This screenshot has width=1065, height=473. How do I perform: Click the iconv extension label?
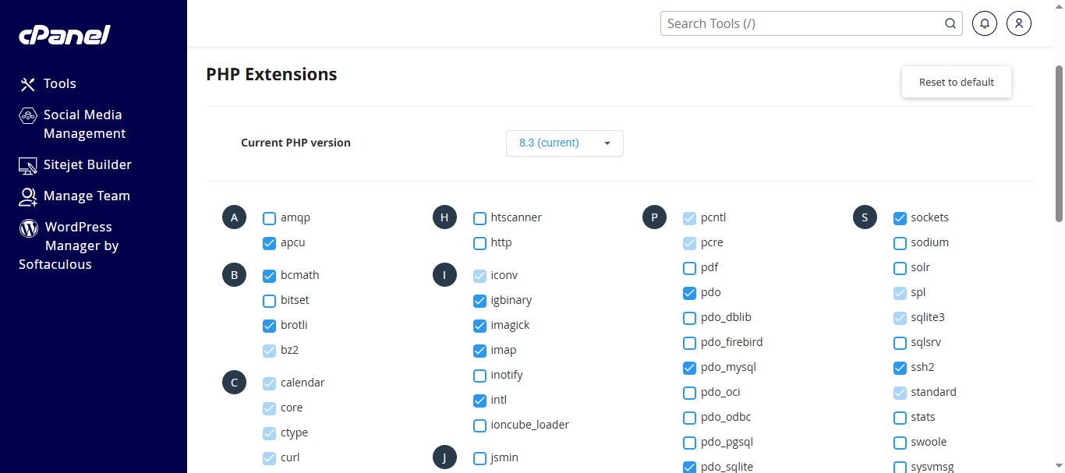coord(504,276)
